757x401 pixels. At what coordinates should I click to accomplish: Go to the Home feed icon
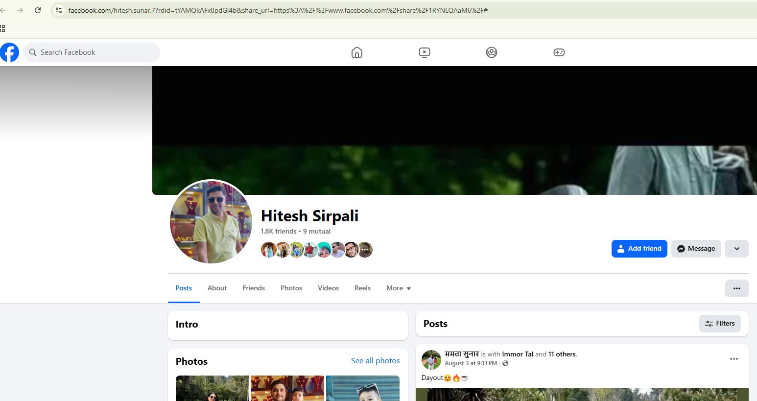[x=357, y=52]
